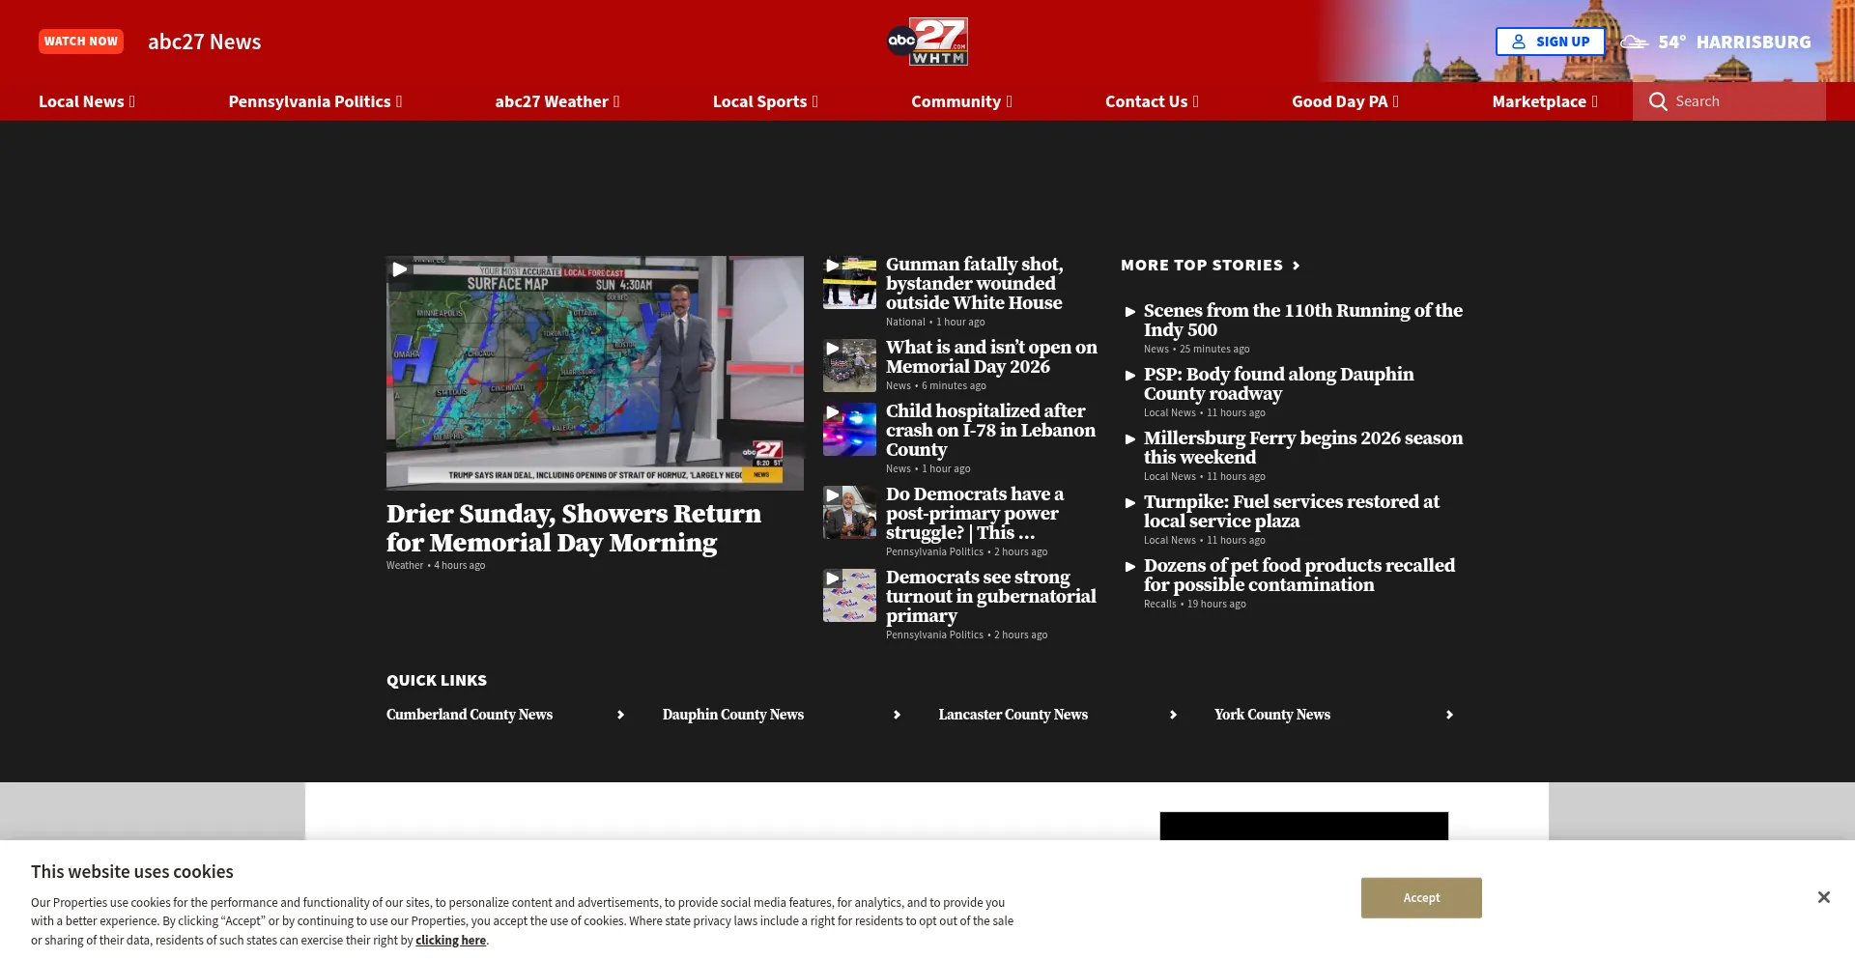Click play icon beside pet food recall story
This screenshot has width=1855, height=959.
pos(1130,567)
